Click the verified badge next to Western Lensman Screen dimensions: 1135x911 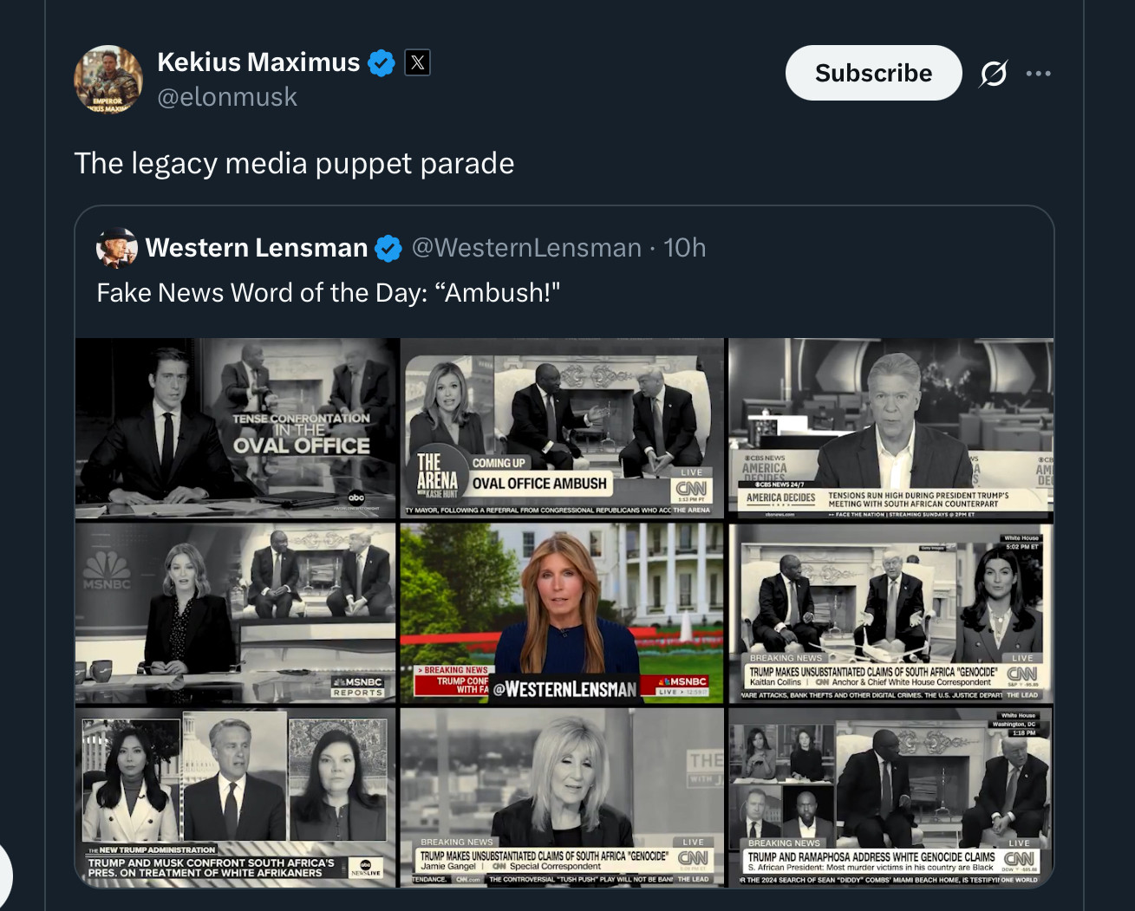click(388, 249)
